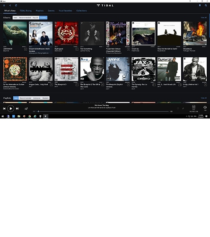Open File Explorer from the taskbar
The width and height of the screenshot is (210, 237).
(x=19, y=116)
